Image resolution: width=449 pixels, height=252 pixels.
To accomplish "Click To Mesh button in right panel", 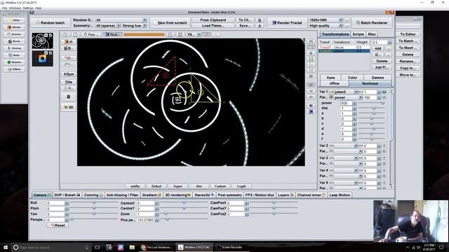I will (408, 48).
